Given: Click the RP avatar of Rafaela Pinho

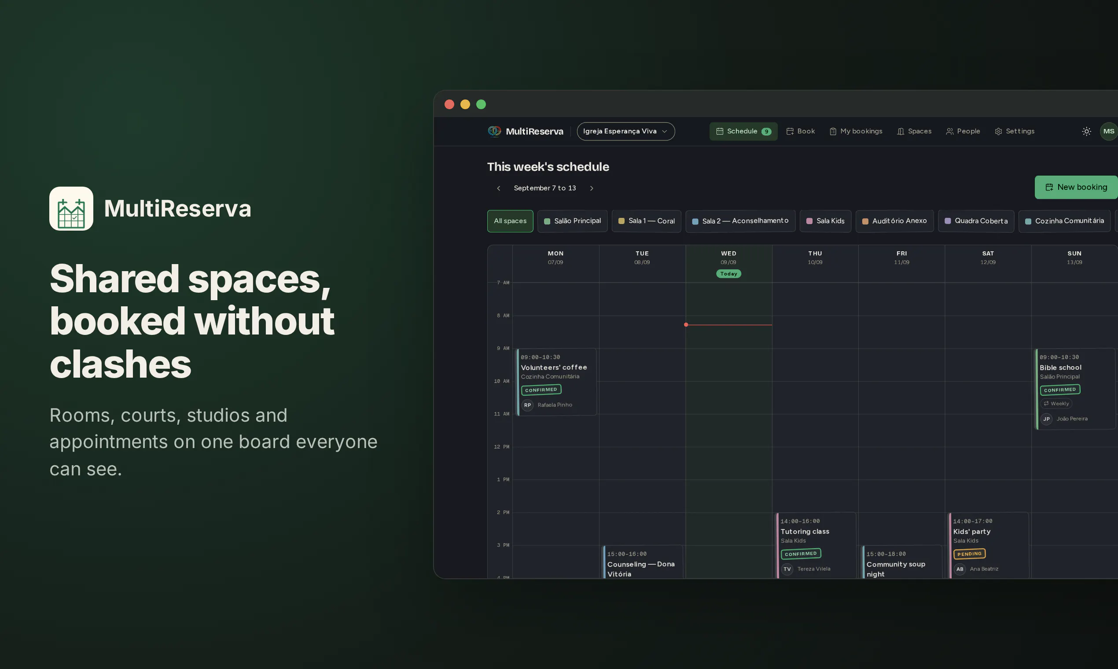Looking at the screenshot, I should click(527, 405).
